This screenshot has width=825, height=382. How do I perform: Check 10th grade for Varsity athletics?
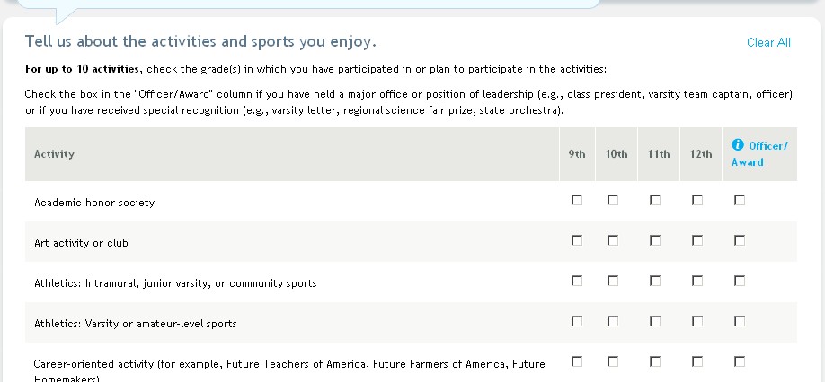point(613,321)
